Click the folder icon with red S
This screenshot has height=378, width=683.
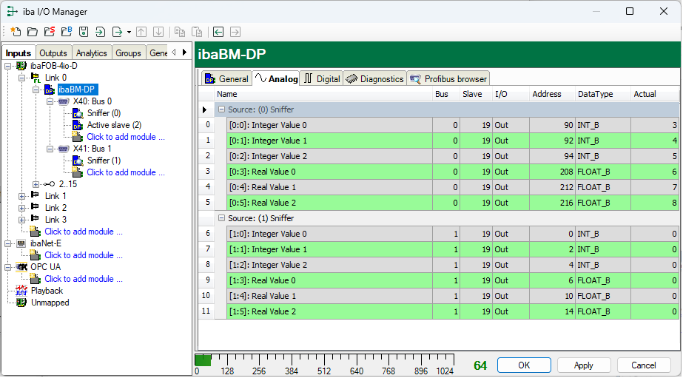coord(49,32)
